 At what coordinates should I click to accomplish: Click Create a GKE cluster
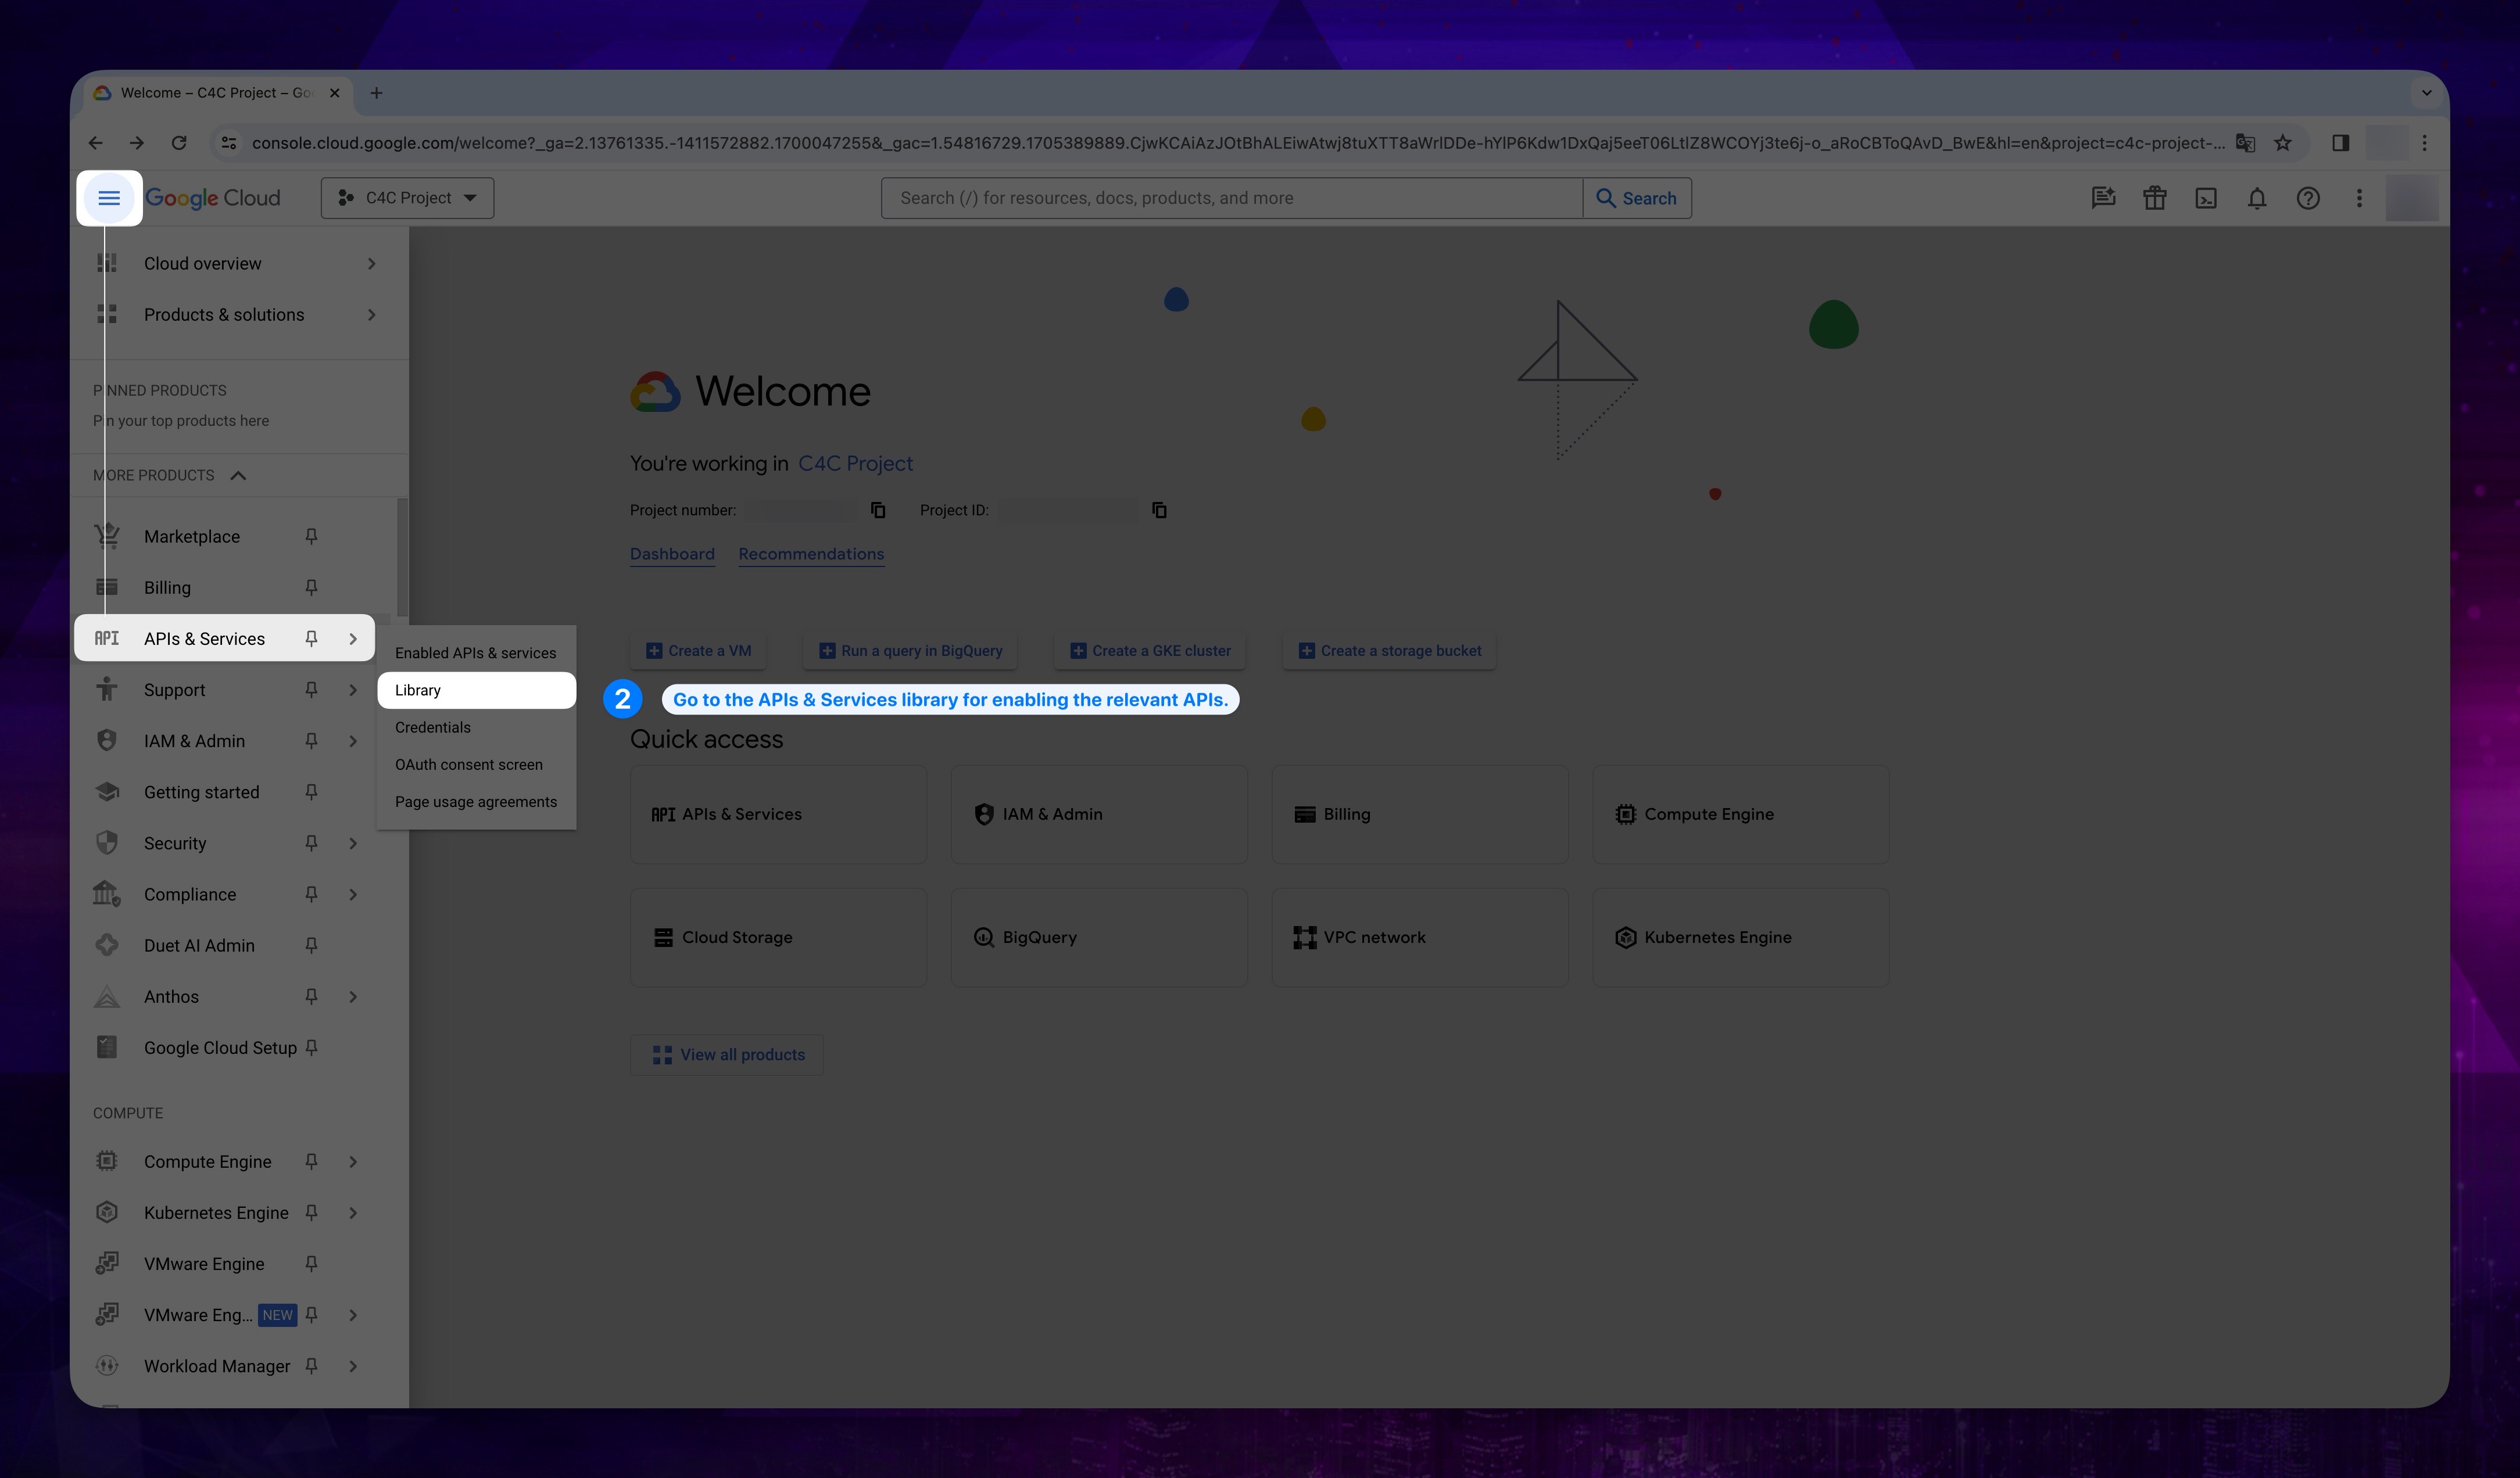click(1150, 651)
